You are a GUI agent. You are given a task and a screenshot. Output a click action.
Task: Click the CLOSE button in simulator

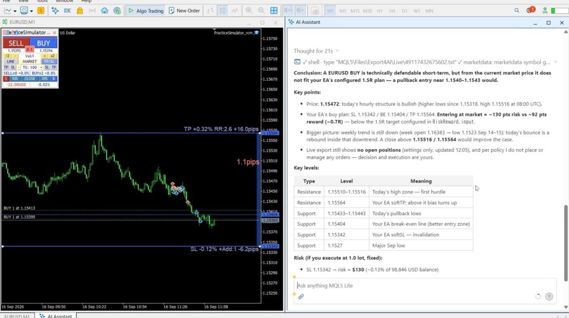coord(30,78)
